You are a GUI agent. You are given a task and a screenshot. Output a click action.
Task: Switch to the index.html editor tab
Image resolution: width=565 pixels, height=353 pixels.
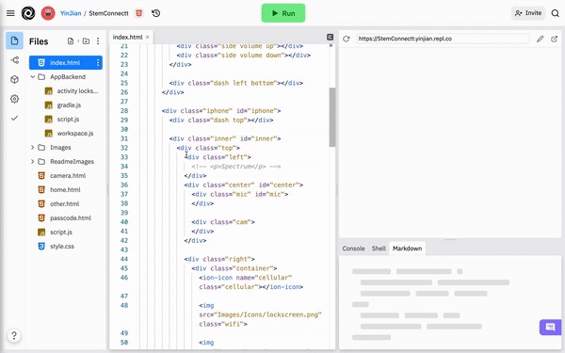click(x=127, y=37)
